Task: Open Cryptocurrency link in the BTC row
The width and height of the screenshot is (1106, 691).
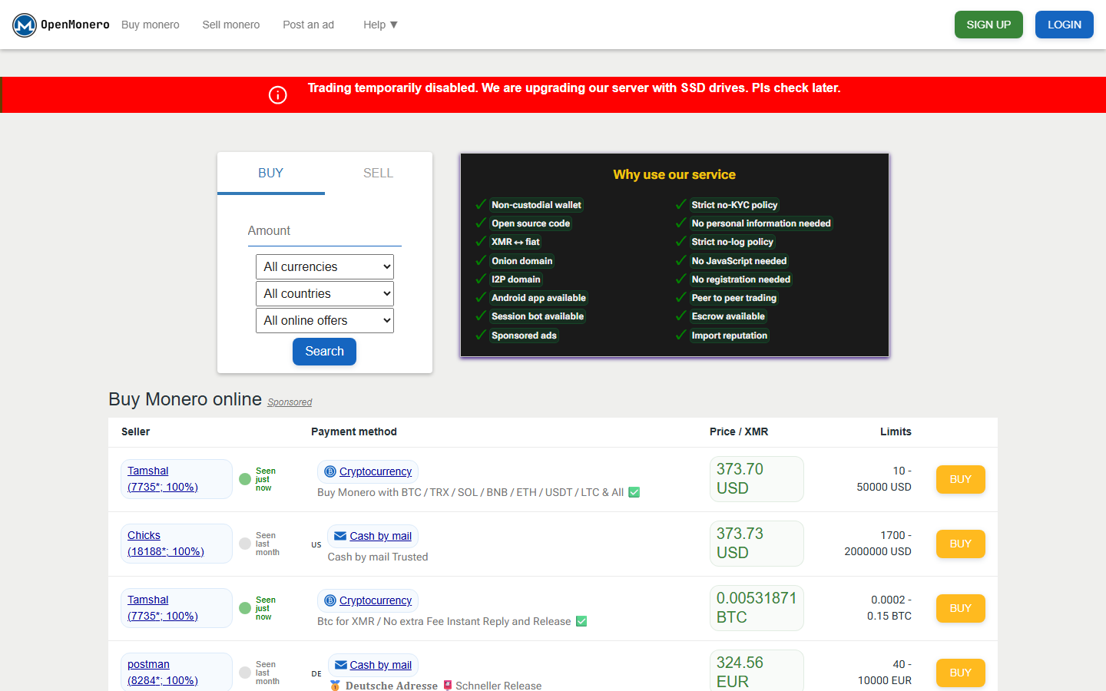Action: [x=376, y=600]
